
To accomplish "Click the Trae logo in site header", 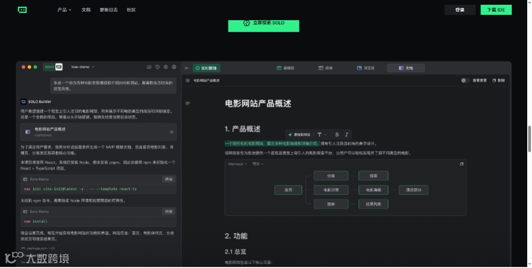I will pos(22,10).
